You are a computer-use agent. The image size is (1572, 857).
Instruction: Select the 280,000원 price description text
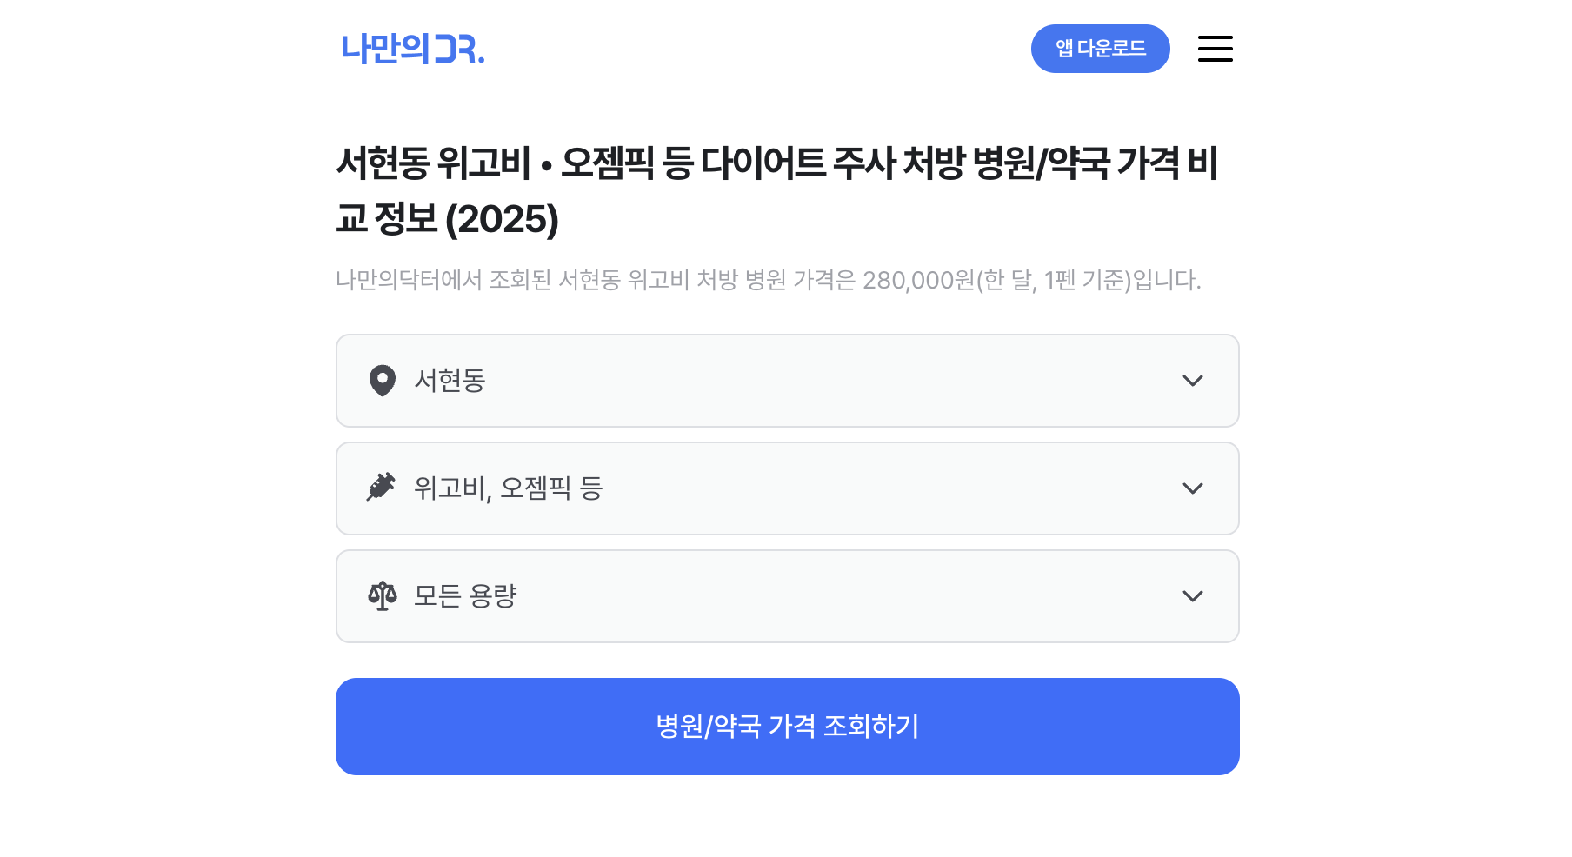pos(769,280)
